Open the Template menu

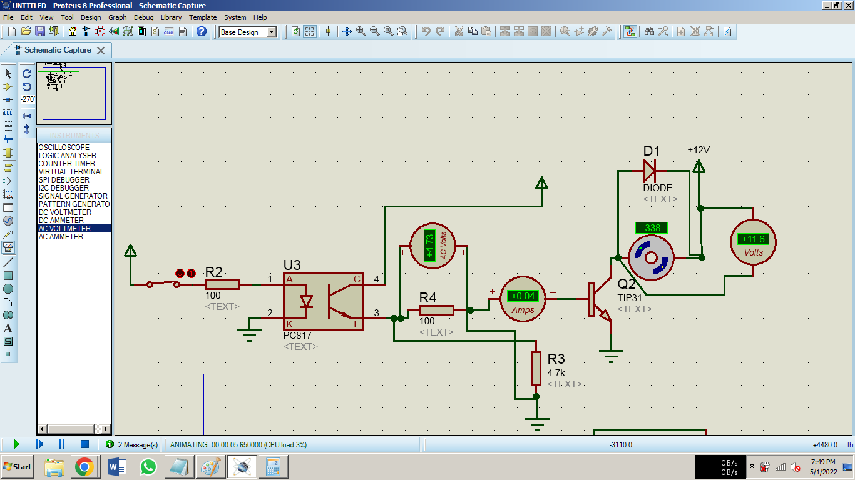click(203, 17)
